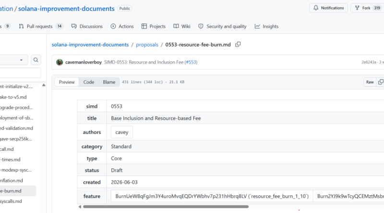Click the Actions play-circle icon
The image size is (384, 213).
coord(113,26)
